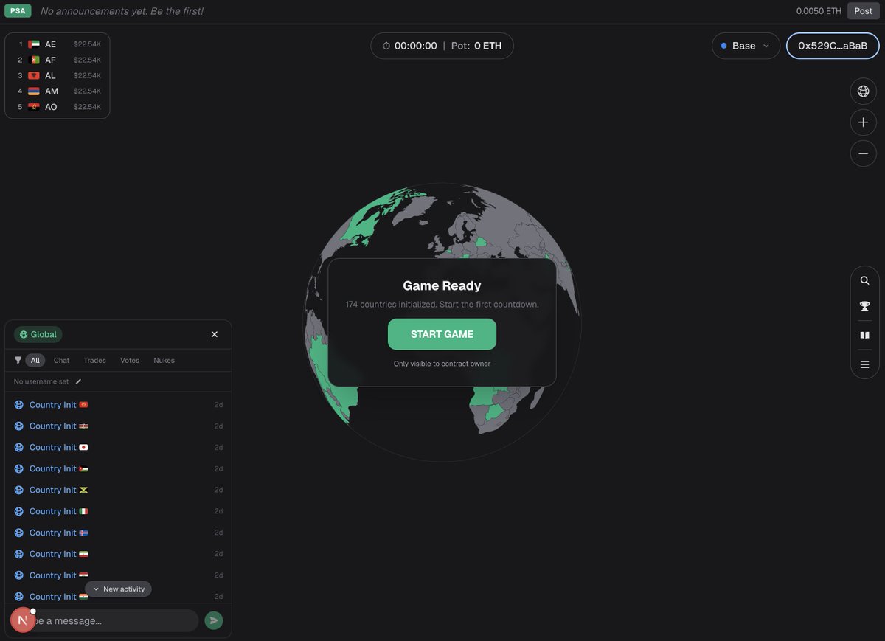The width and height of the screenshot is (885, 641).
Task: Switch activity filter to Nukes
Action: click(164, 360)
